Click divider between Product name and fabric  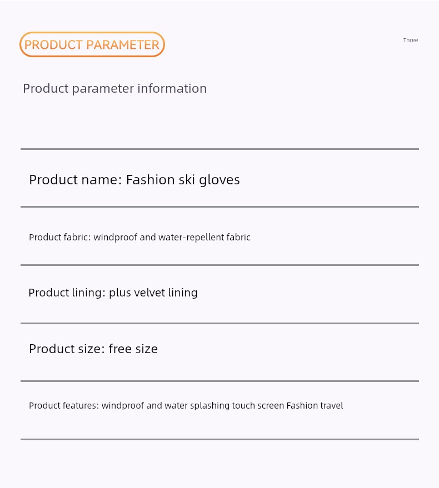point(219,207)
